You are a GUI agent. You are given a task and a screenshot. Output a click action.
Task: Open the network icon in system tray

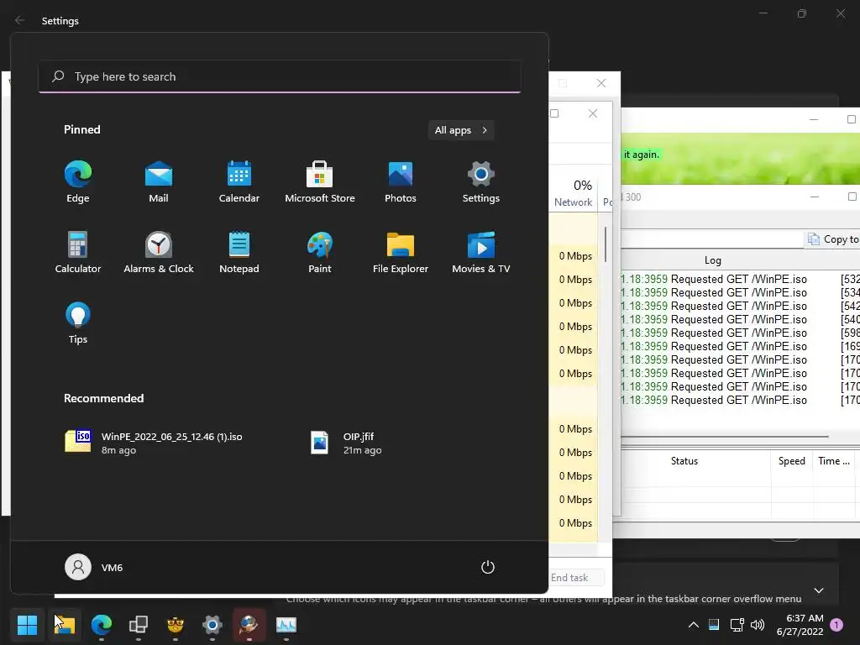click(737, 625)
